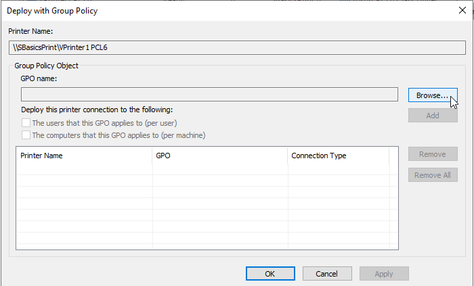Click the first empty row in the list
Viewport: 474px width, 286px height.
click(x=207, y=169)
